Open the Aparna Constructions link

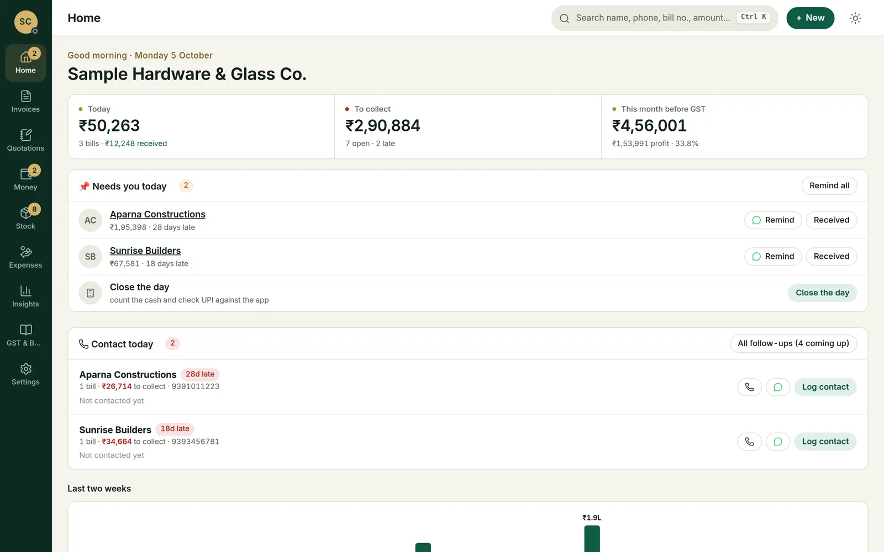157,214
